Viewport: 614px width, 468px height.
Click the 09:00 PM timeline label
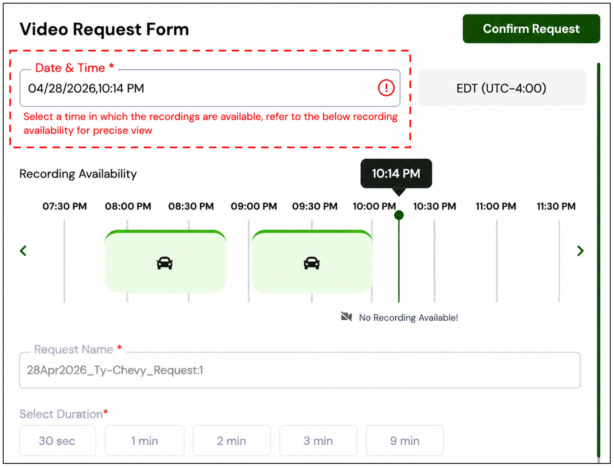pos(254,206)
